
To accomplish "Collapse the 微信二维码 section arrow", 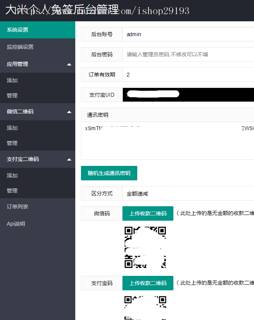I will point(69,112).
